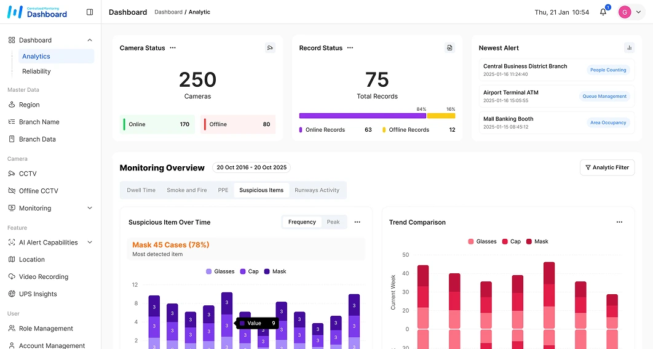Click document icon in Record Status card

click(x=449, y=48)
